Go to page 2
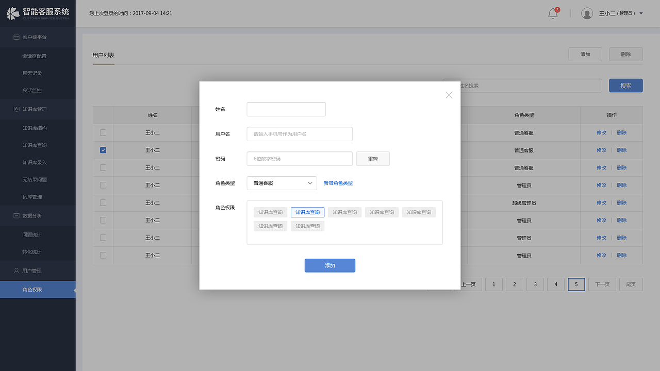Viewport: 660px width, 371px height. tap(515, 284)
